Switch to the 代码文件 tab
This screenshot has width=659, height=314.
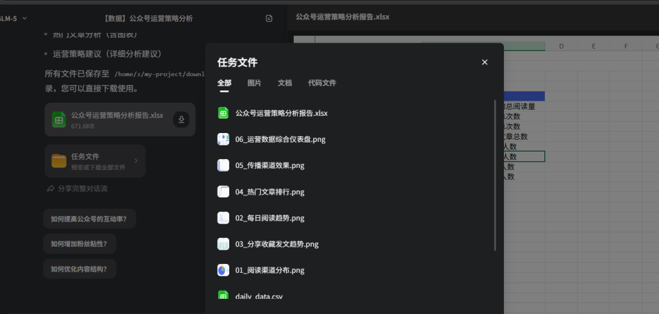[322, 83]
